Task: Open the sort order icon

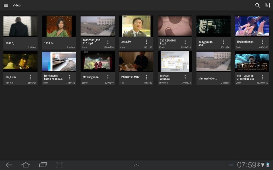Action: tap(268, 5)
